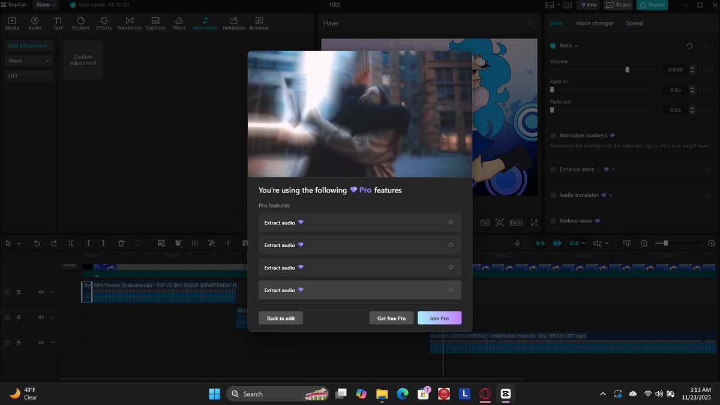Image resolution: width=720 pixels, height=405 pixels.
Task: Switch to the Speed tab
Action: click(634, 23)
